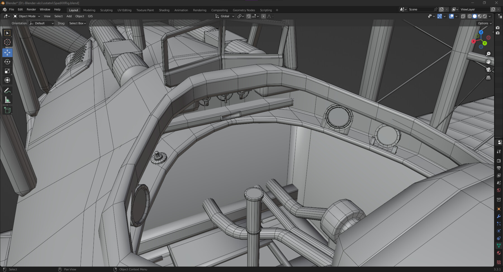Enable proportional editing toggle

click(263, 16)
